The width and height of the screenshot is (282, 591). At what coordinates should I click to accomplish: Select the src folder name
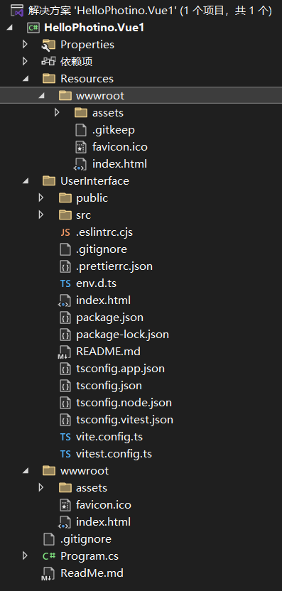click(x=83, y=215)
